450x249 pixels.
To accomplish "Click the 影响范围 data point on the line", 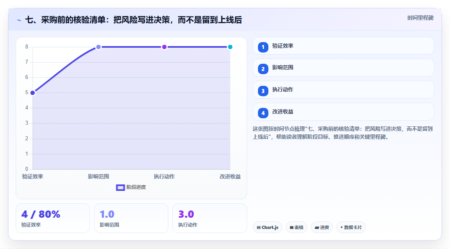I will pos(98,47).
